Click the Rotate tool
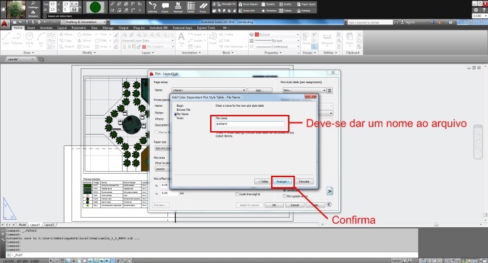The width and height of the screenshot is (488, 263). point(84,34)
